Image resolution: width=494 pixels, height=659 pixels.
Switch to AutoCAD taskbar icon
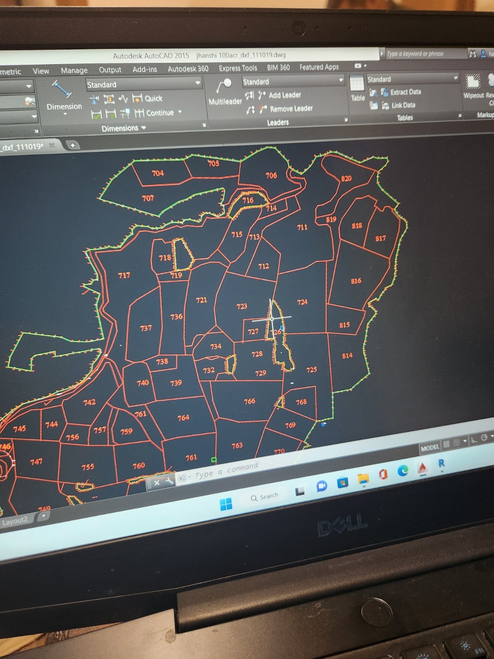tap(422, 467)
